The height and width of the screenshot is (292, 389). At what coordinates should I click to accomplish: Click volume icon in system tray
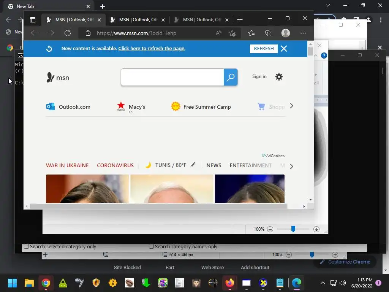click(x=343, y=283)
